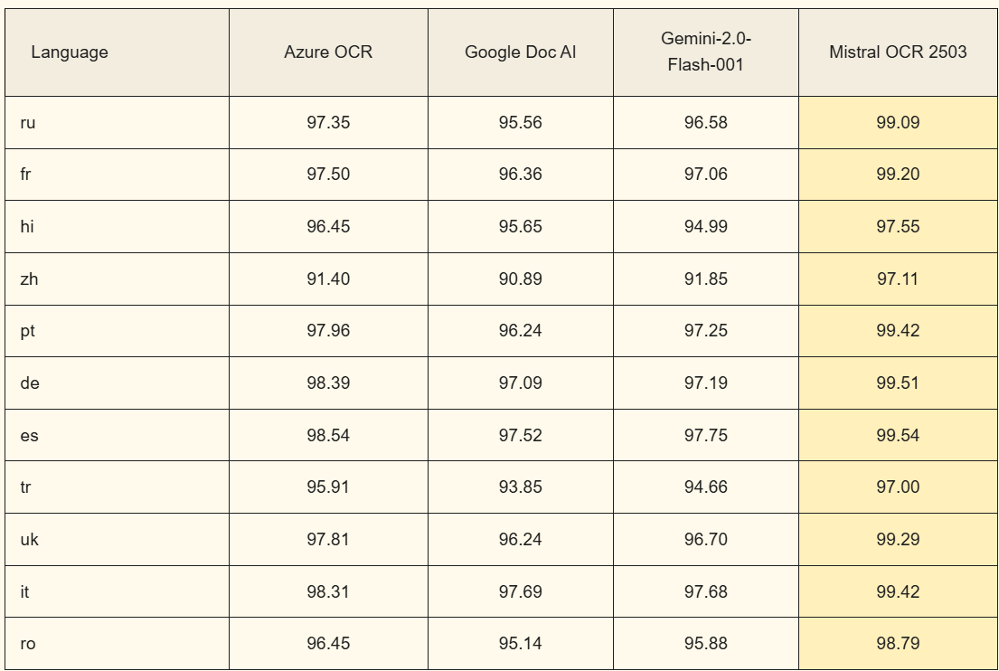Select the Mistral OCR 2503 header
Screen dimensions: 999x671
pyautogui.click(x=898, y=52)
